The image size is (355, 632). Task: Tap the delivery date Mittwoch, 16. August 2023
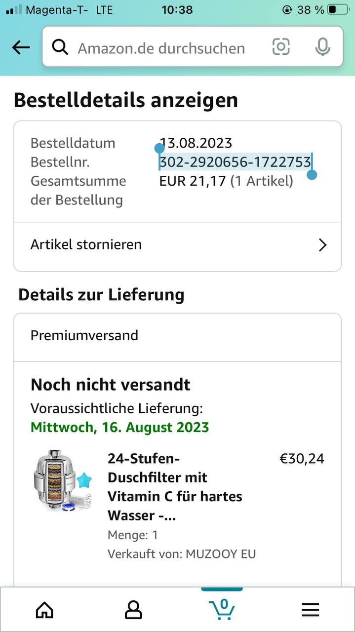(x=119, y=427)
